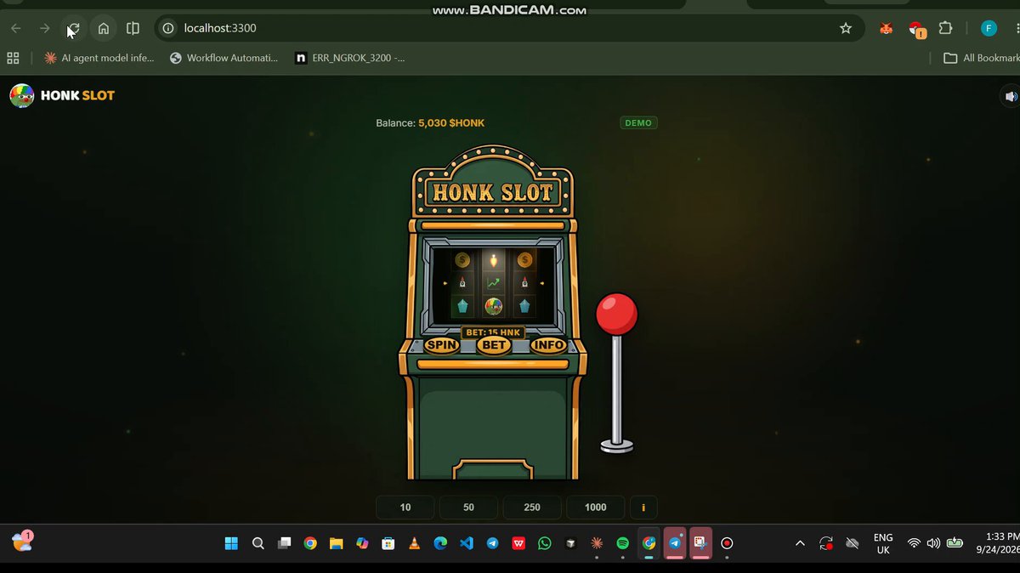The image size is (1020, 573).
Task: Click the balance value 5,030 $HONK
Action: (x=451, y=123)
